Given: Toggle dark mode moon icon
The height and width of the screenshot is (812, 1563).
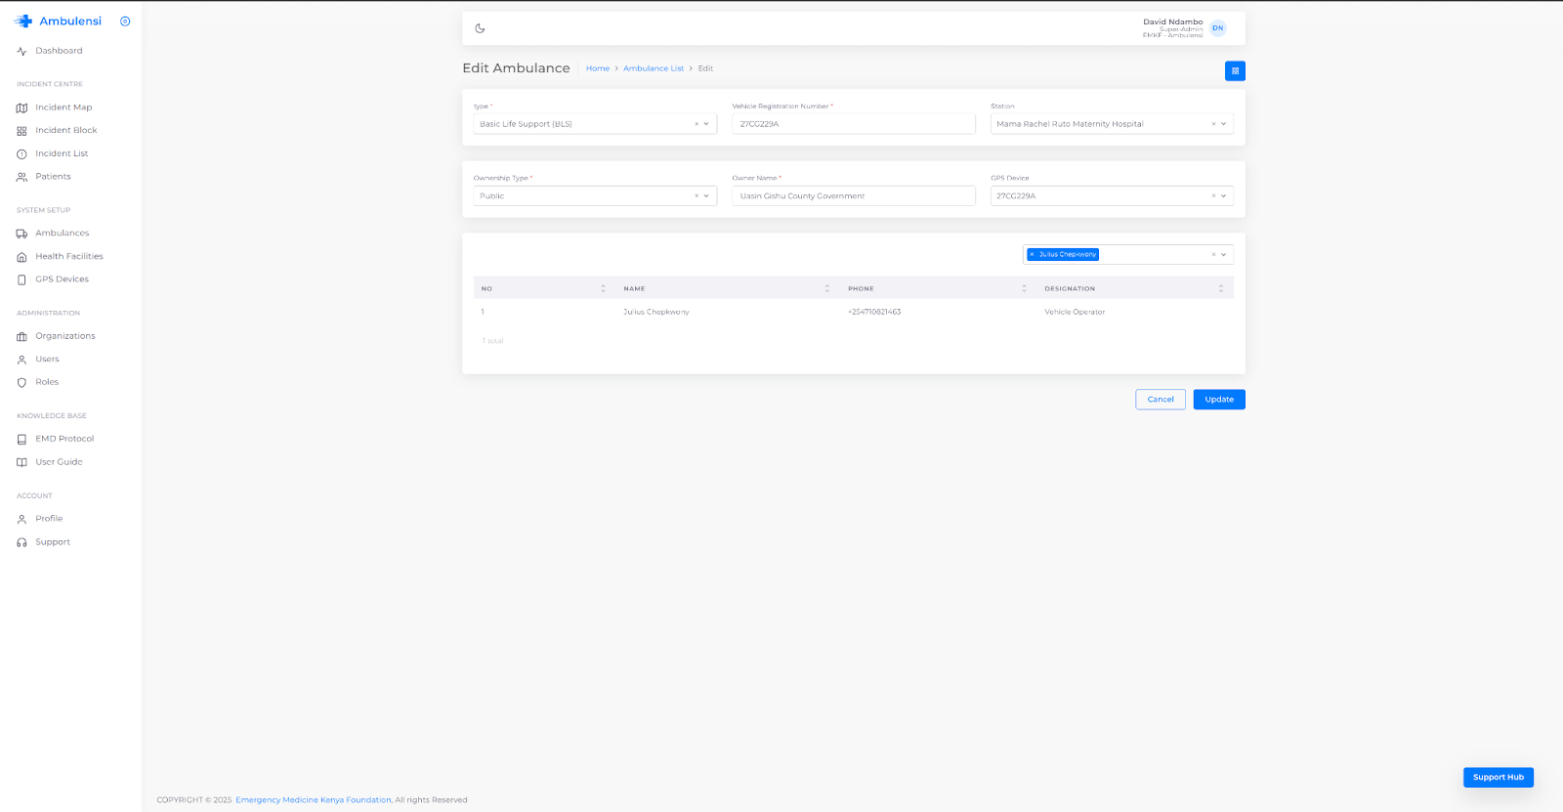Looking at the screenshot, I should (x=480, y=28).
